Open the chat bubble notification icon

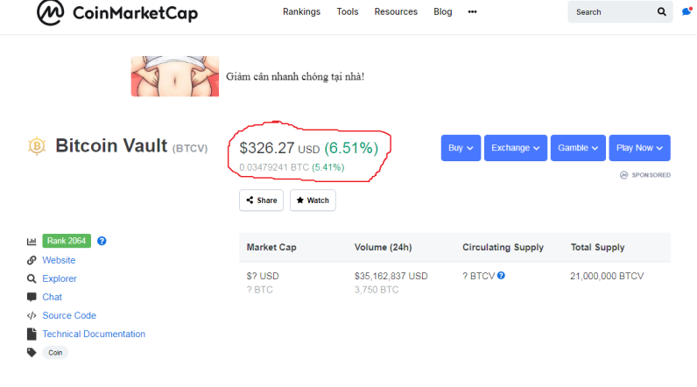686,12
